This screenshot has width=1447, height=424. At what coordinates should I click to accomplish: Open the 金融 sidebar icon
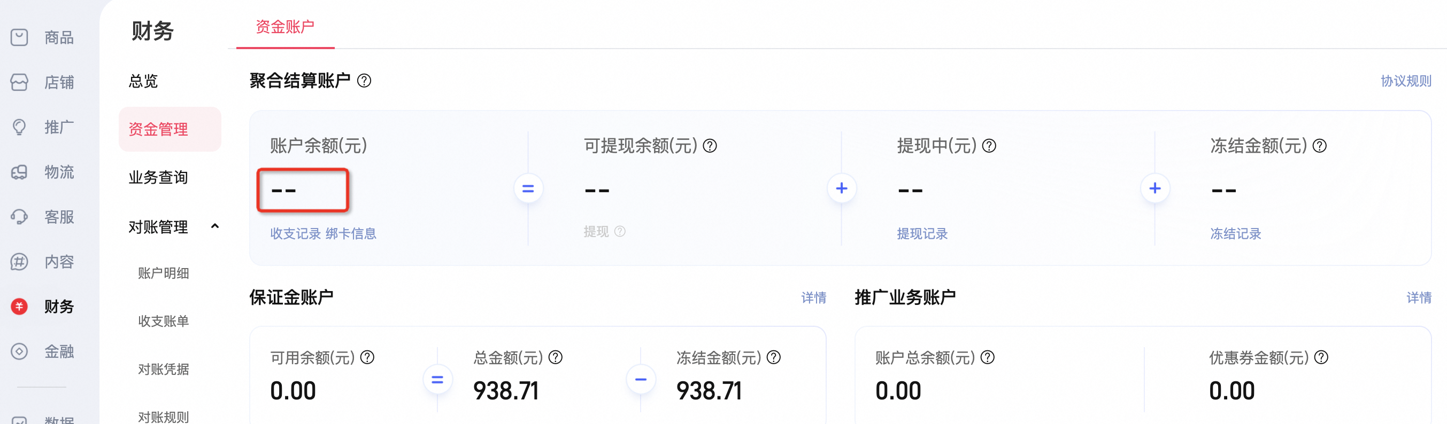tap(19, 352)
